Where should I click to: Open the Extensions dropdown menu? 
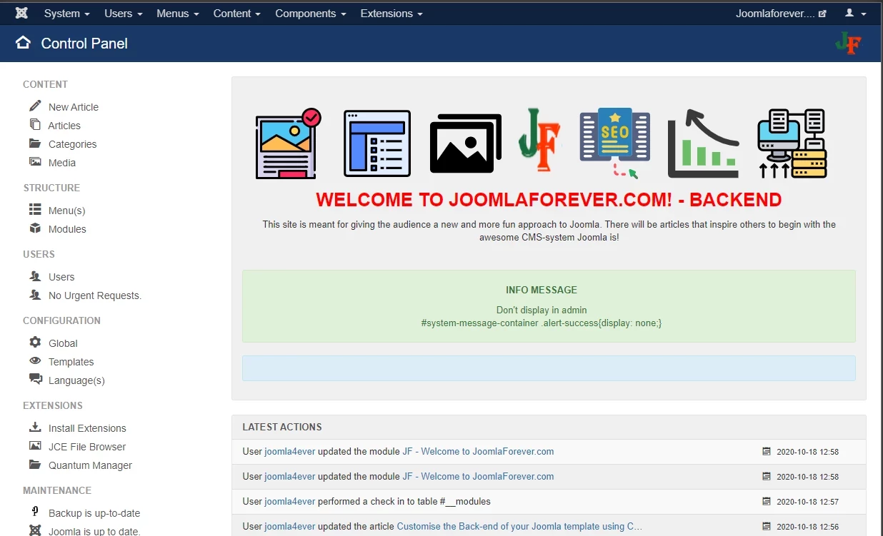(x=391, y=14)
